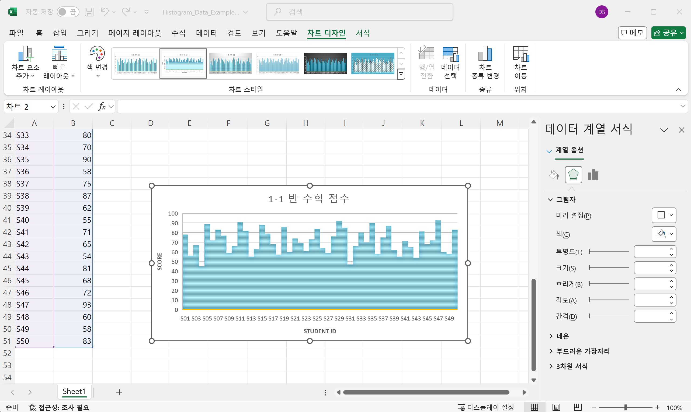Click the zoom out minus icon
The width and height of the screenshot is (691, 412).
click(x=594, y=407)
